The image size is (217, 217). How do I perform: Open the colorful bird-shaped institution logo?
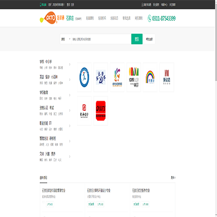coord(117,77)
